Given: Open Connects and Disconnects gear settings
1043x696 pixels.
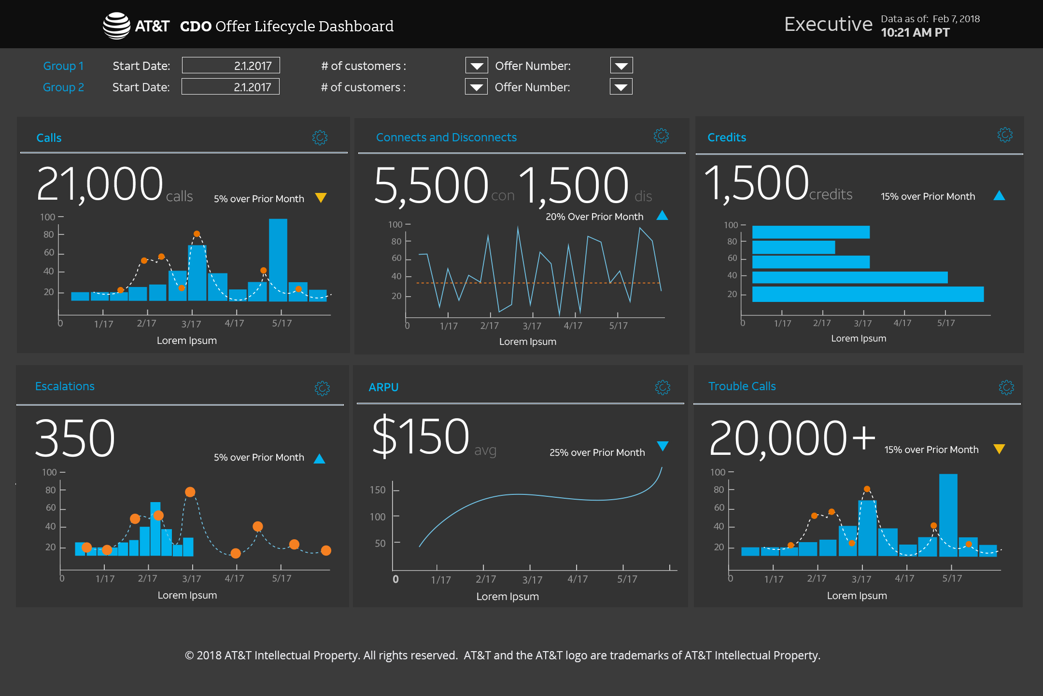Looking at the screenshot, I should (x=661, y=136).
